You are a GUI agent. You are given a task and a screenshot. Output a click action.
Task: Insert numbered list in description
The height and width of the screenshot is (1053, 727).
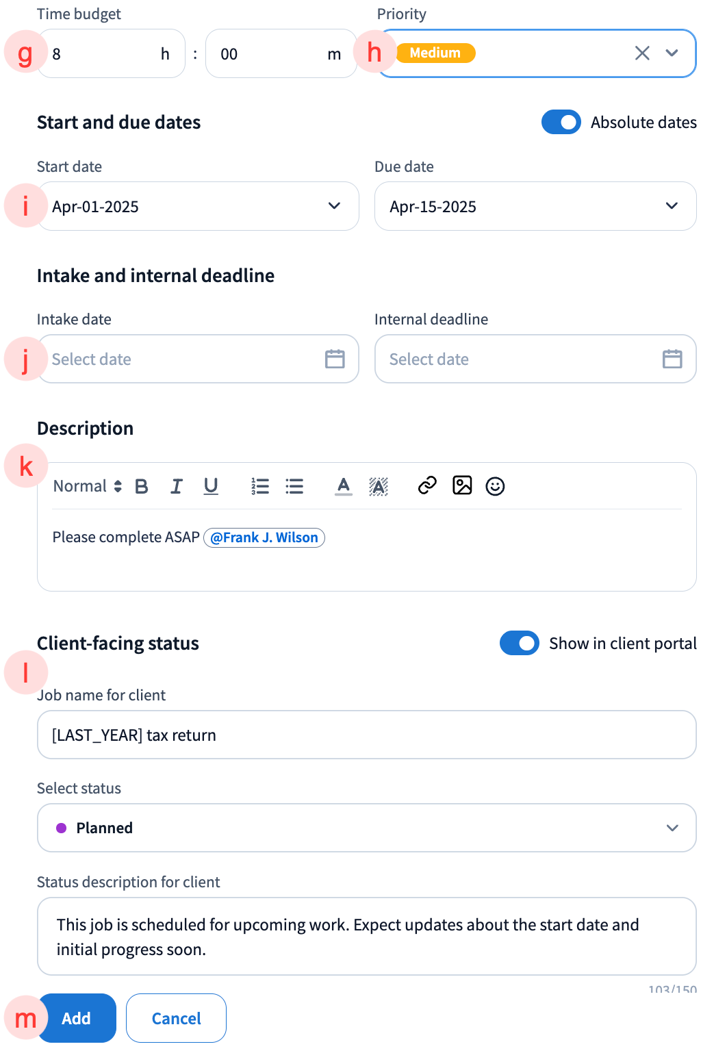point(260,486)
